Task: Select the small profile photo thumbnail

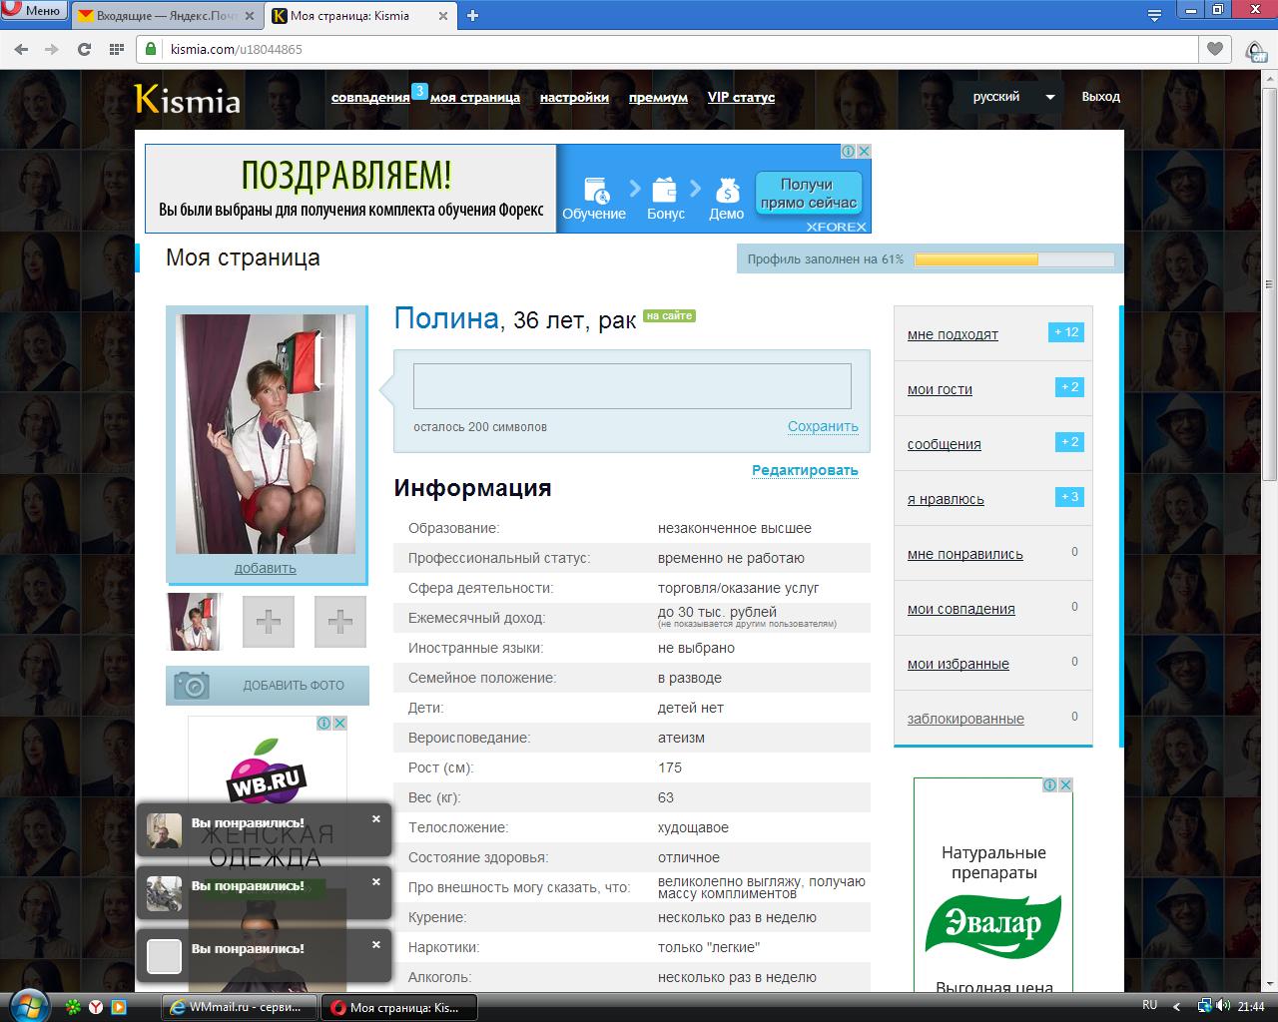Action: (194, 622)
